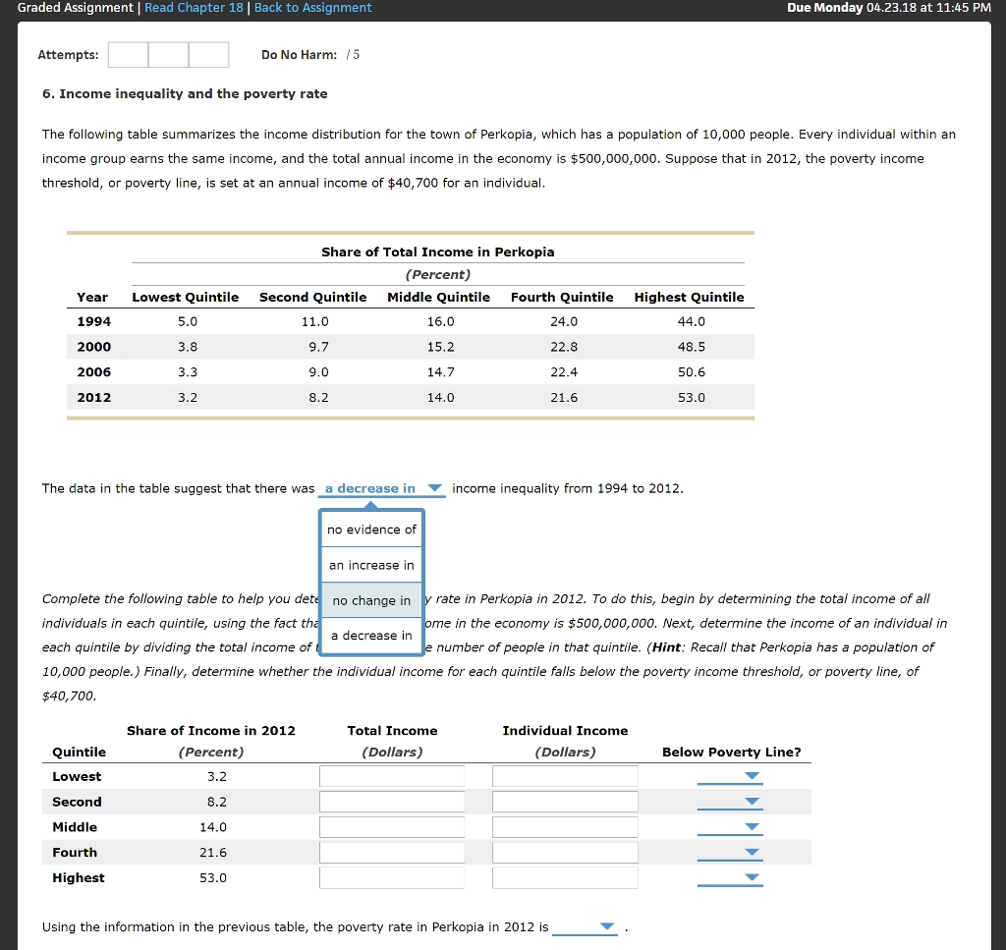Click Total Income field for Highest quintile
1006x950 pixels.
point(392,877)
